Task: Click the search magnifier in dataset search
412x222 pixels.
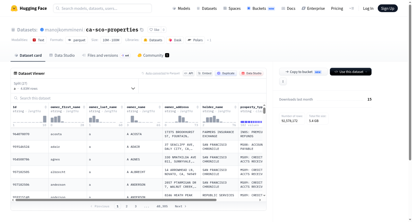Action: point(16,98)
